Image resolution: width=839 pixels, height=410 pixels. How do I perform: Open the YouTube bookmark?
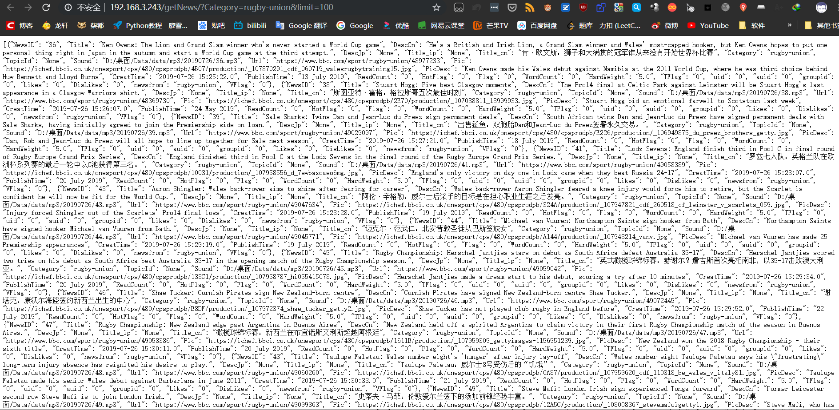[x=708, y=25]
